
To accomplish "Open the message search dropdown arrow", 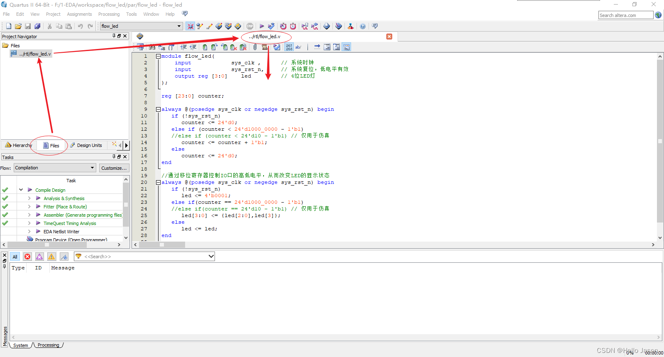I will coord(211,256).
